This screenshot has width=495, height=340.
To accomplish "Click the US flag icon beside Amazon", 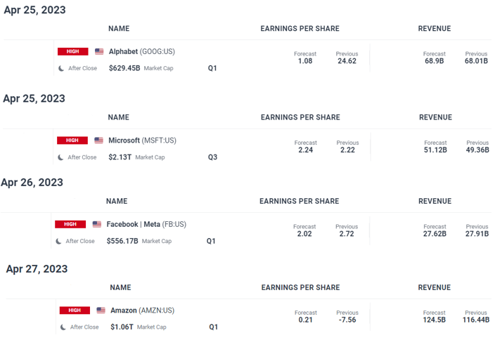I will click(x=101, y=310).
